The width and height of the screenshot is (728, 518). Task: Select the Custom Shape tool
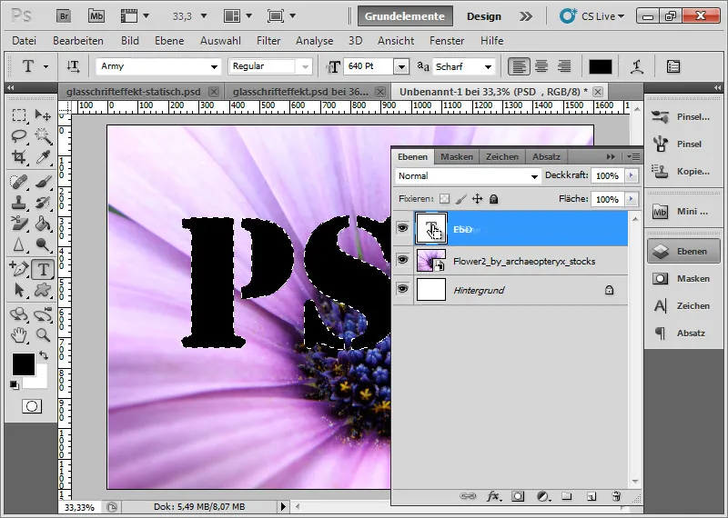(x=43, y=290)
